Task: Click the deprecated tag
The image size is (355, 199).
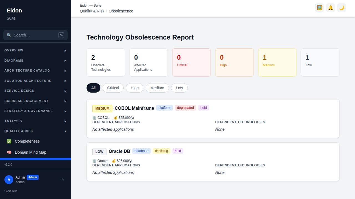Action: [x=186, y=108]
